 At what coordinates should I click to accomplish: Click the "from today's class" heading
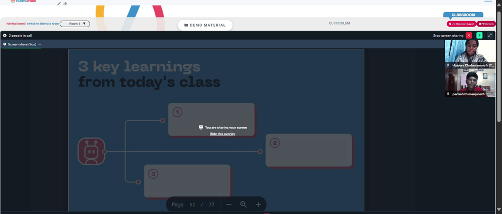(x=149, y=82)
